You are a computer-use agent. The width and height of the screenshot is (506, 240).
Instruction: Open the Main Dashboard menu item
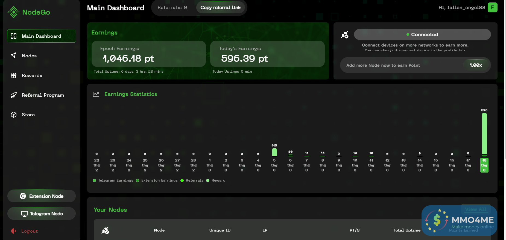42,36
